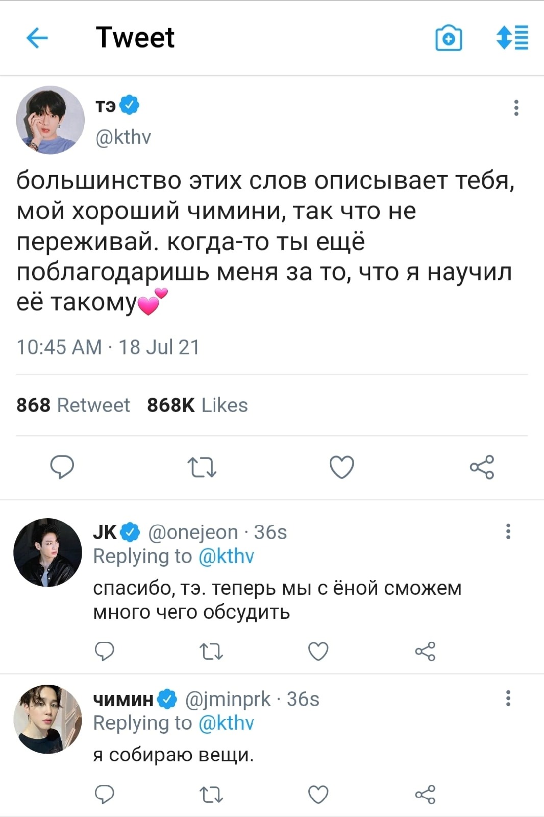Open the sort replies icon

(512, 38)
